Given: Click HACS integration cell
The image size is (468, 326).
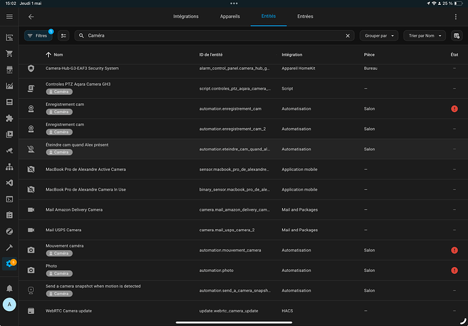Looking at the screenshot, I should [x=287, y=311].
